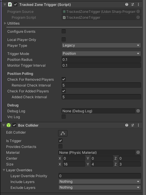Open help for Box Collider component
146x195 pixels.
coord(127,125)
